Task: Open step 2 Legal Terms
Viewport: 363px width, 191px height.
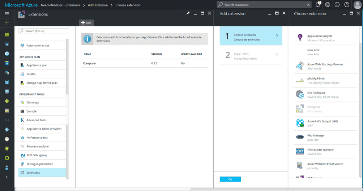Action: pyautogui.click(x=251, y=55)
